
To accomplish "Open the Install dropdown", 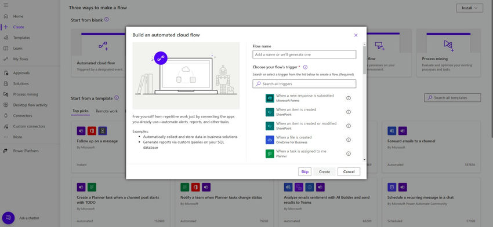I will click(x=469, y=8).
